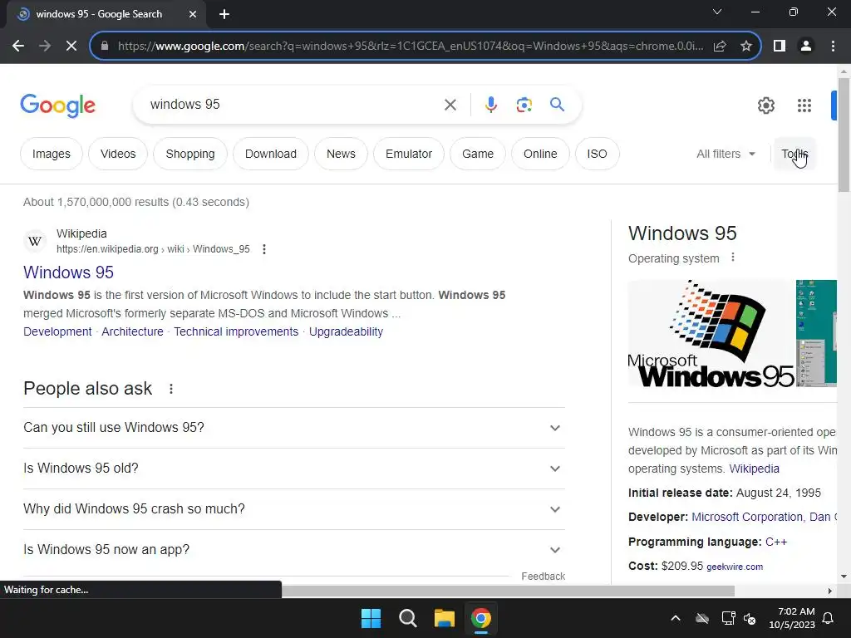Image resolution: width=851 pixels, height=638 pixels.
Task: Open three-dot menu beside Wikipedia URL
Action: pos(263,249)
